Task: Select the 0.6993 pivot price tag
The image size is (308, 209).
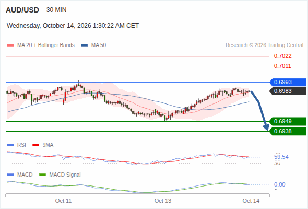Action: click(288, 82)
